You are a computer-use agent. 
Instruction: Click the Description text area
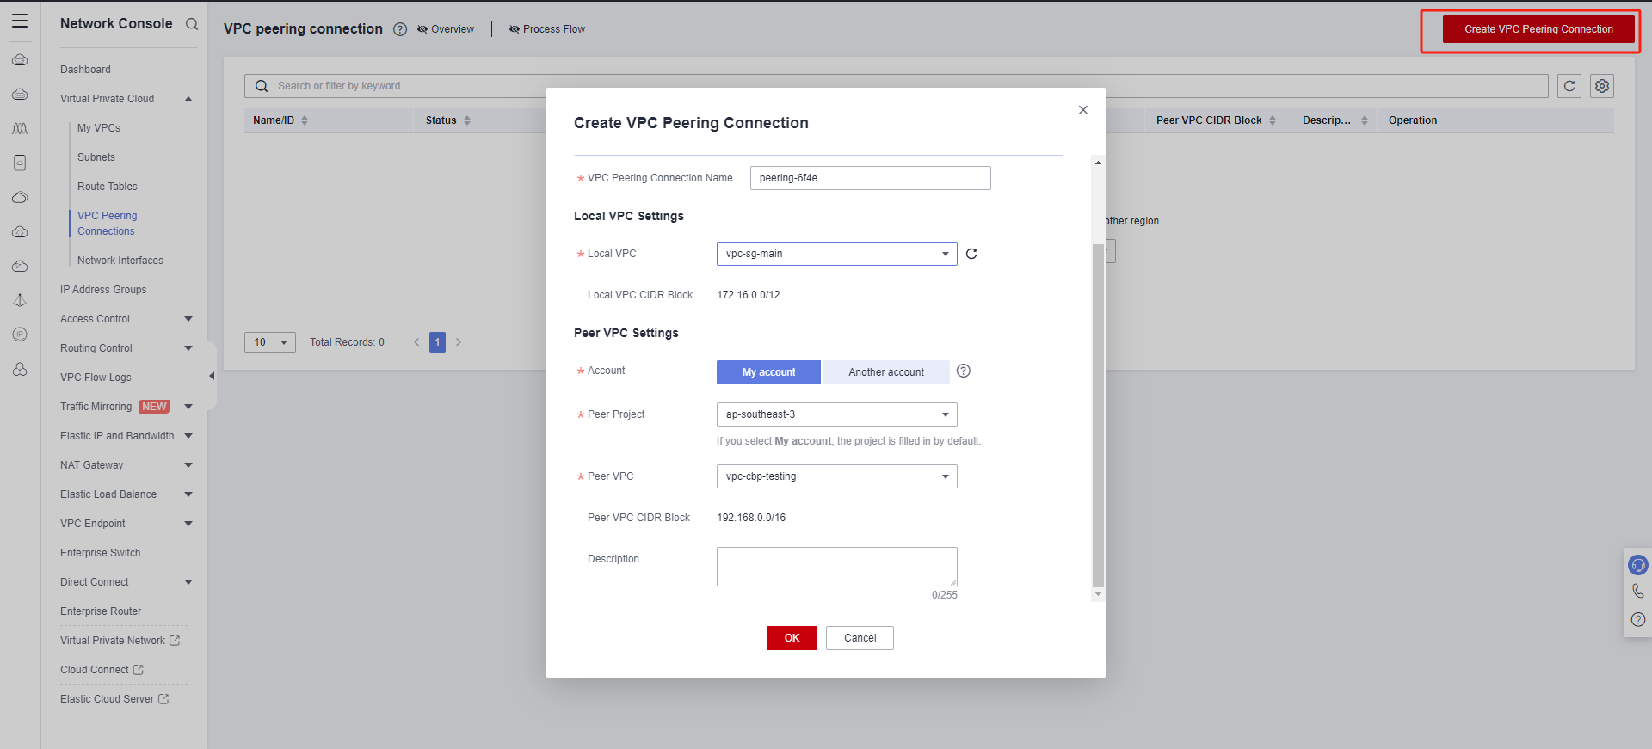coord(836,567)
